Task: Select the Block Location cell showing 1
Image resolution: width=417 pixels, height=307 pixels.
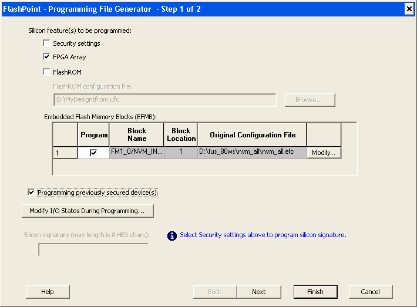Action: click(x=181, y=153)
